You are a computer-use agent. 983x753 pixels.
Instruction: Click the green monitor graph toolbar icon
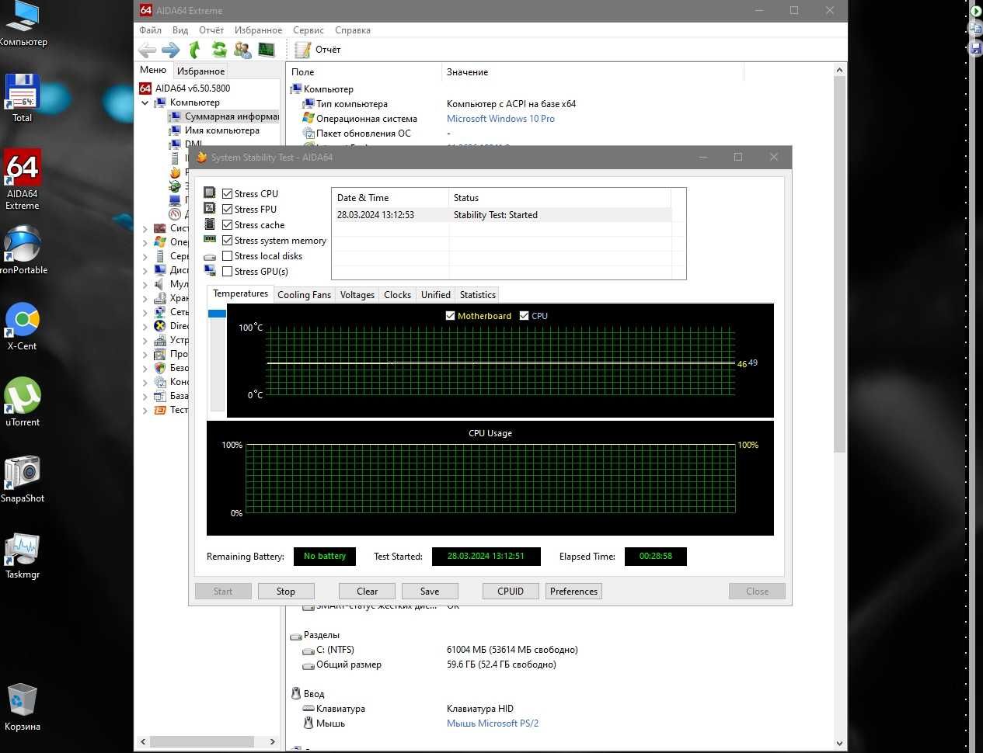click(267, 50)
